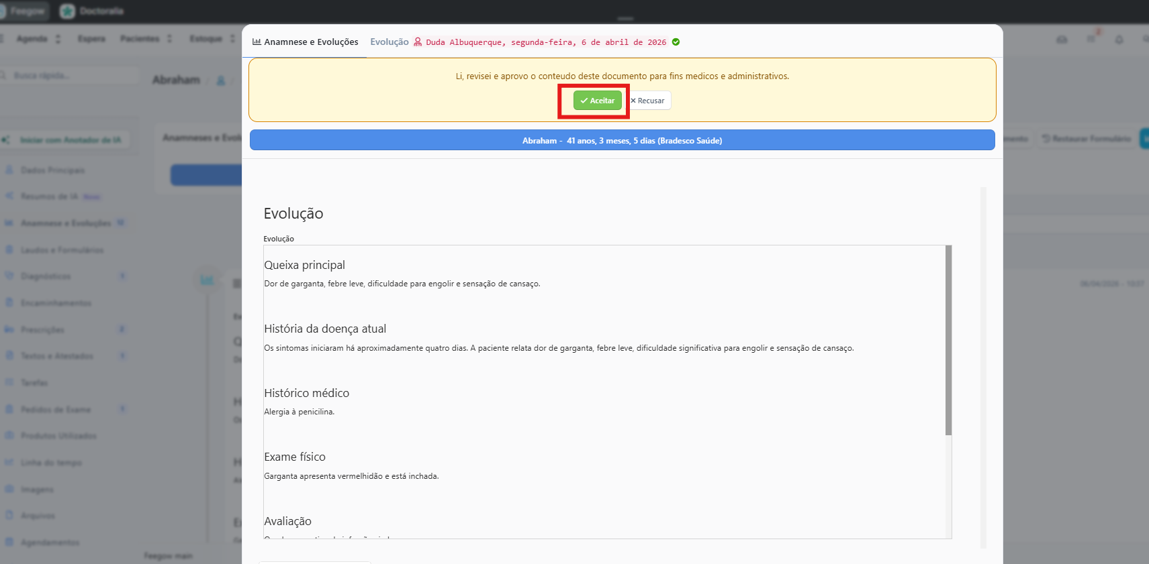Image resolution: width=1149 pixels, height=564 pixels.
Task: Open the Agenda menu in background
Action: point(32,39)
